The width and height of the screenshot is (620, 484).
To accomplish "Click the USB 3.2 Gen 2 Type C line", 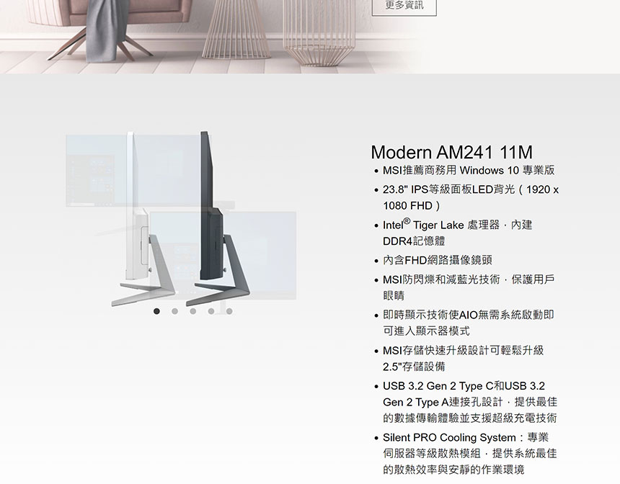I will coord(470,401).
